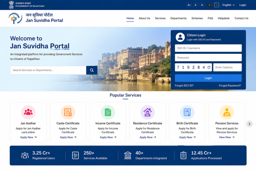
Task: Click Forgot SSO ID? link
Action: coord(184,85)
